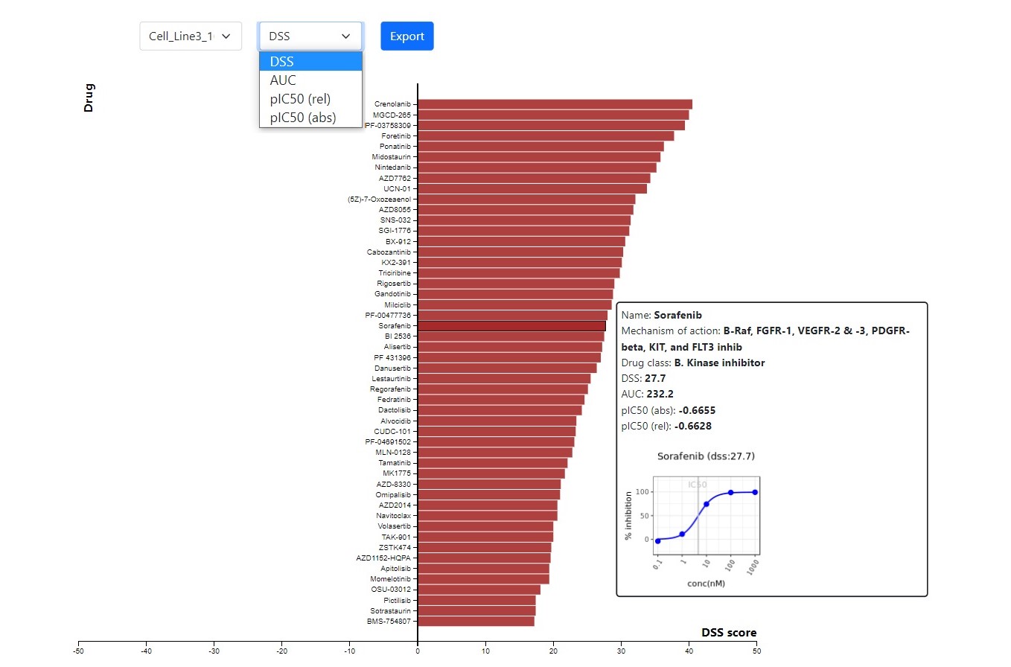This screenshot has height=667, width=1011.
Task: Choose AUC from the metric list
Action: point(310,80)
